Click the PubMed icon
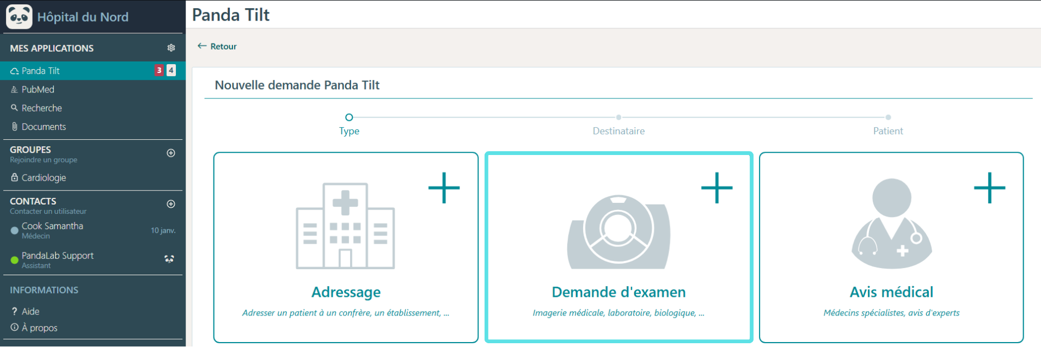1041x347 pixels. [x=14, y=89]
